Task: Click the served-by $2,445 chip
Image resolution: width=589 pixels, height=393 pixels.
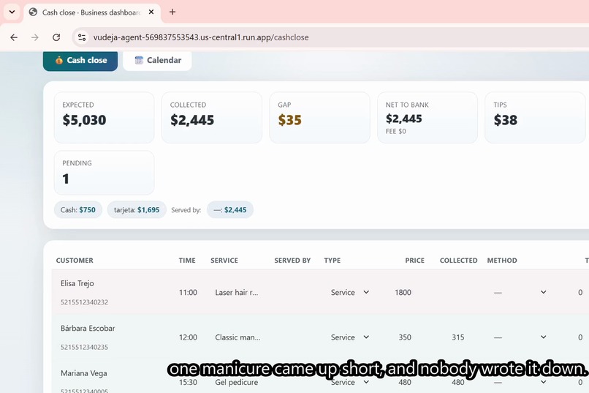Action: [x=230, y=210]
